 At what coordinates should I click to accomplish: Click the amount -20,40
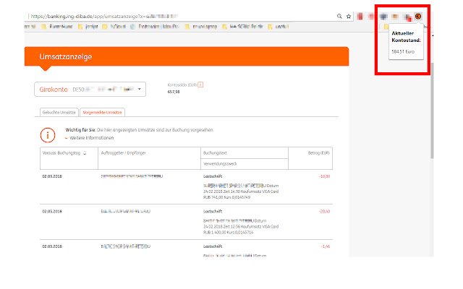pos(325,212)
